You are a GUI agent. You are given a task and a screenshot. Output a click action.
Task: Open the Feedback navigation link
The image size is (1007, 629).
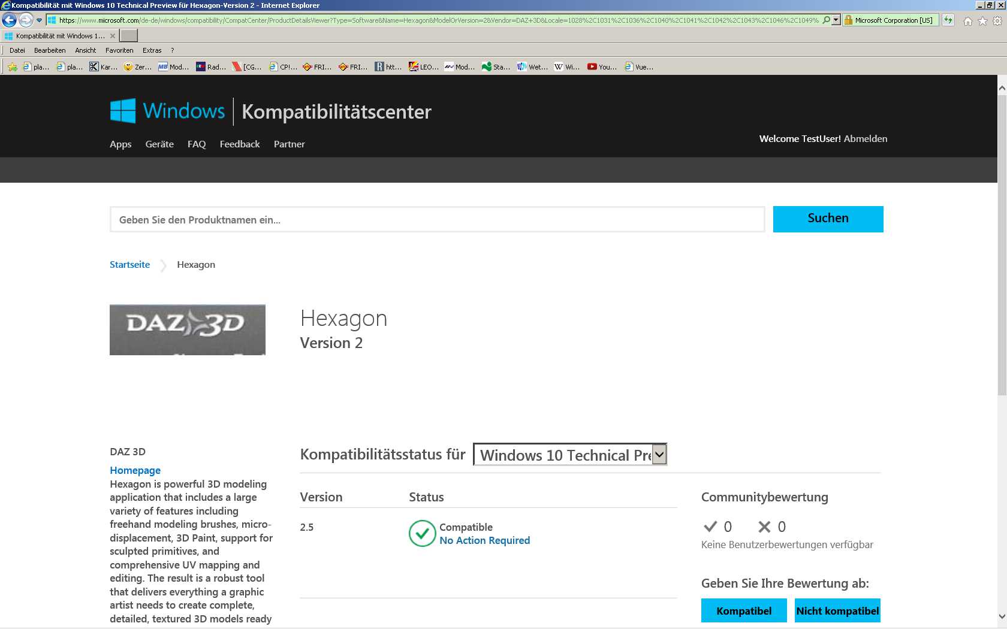[x=240, y=144]
